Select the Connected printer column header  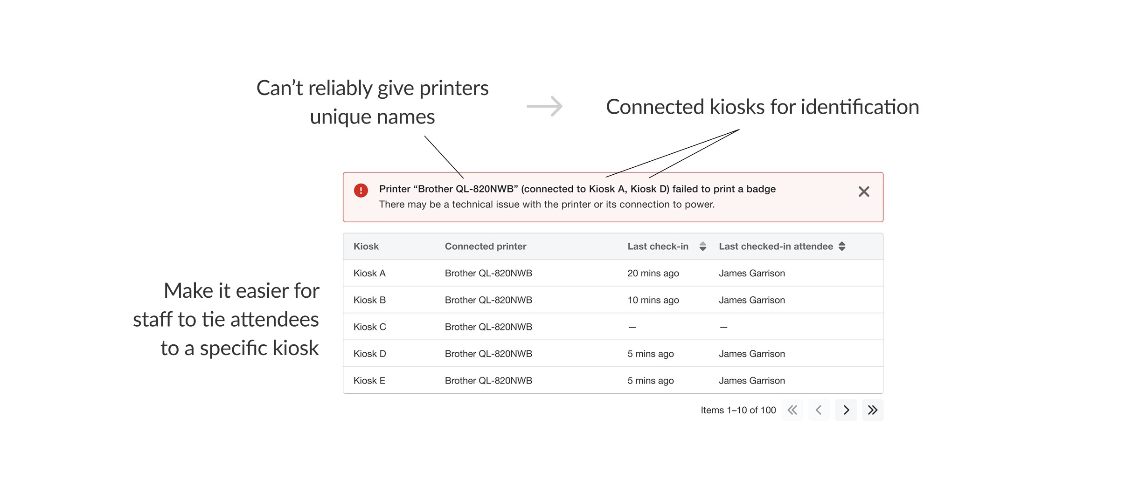[485, 246]
